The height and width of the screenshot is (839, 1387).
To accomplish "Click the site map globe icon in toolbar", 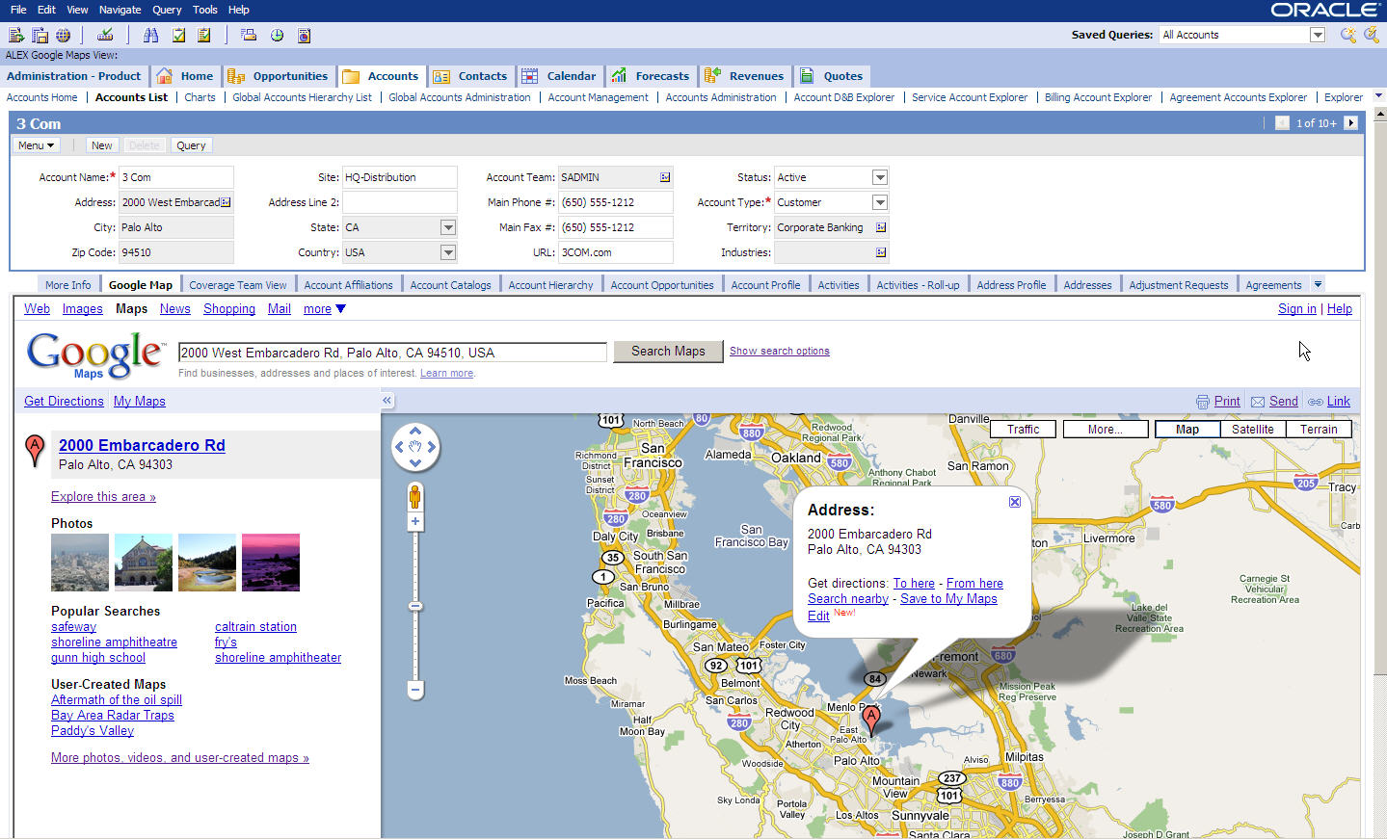I will point(63,35).
